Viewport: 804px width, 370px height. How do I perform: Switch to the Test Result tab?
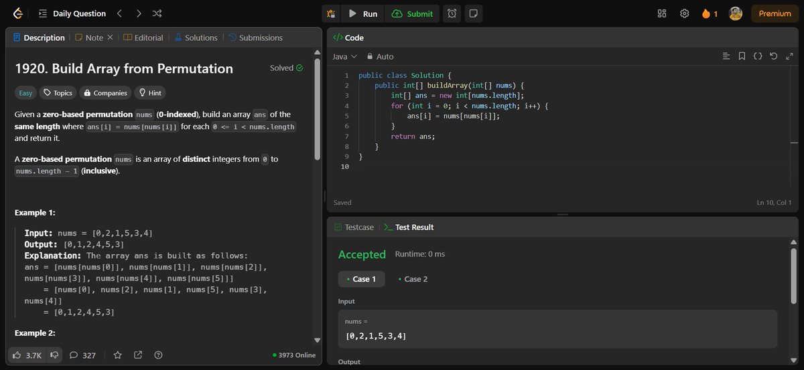409,227
